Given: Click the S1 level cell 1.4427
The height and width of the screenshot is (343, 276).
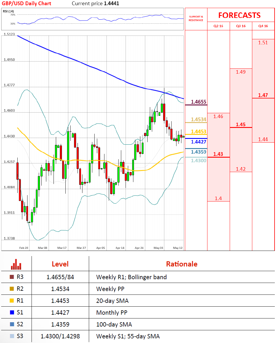Looking at the screenshot, I should [60, 313].
